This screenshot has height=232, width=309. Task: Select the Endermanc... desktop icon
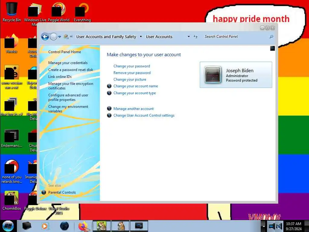(12, 138)
